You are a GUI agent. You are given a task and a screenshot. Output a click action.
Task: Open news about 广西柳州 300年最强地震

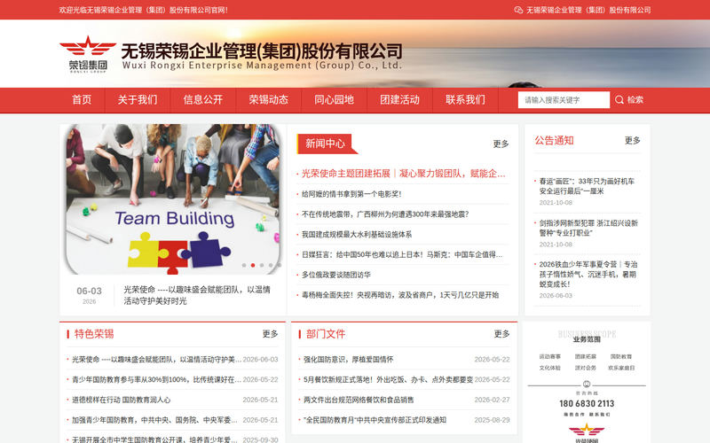pyautogui.click(x=385, y=214)
